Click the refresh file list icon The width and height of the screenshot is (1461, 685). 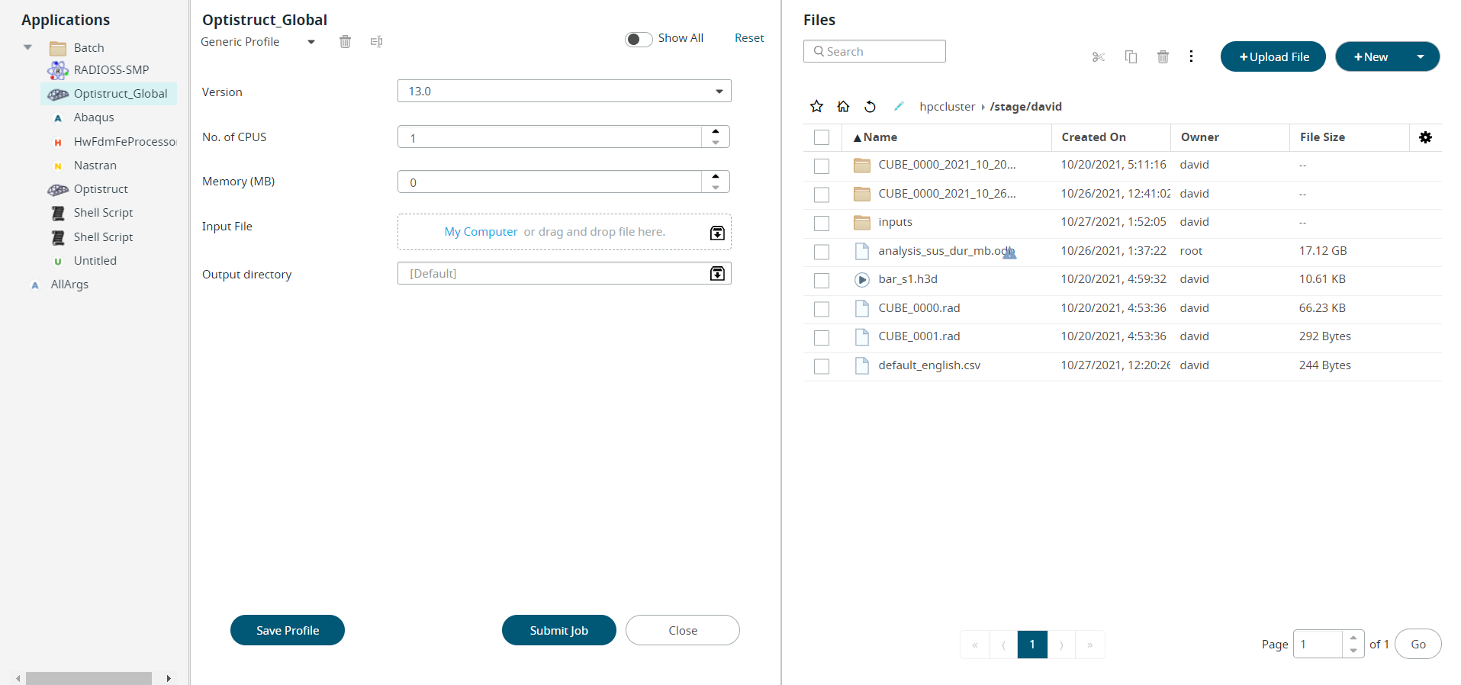pyautogui.click(x=870, y=106)
